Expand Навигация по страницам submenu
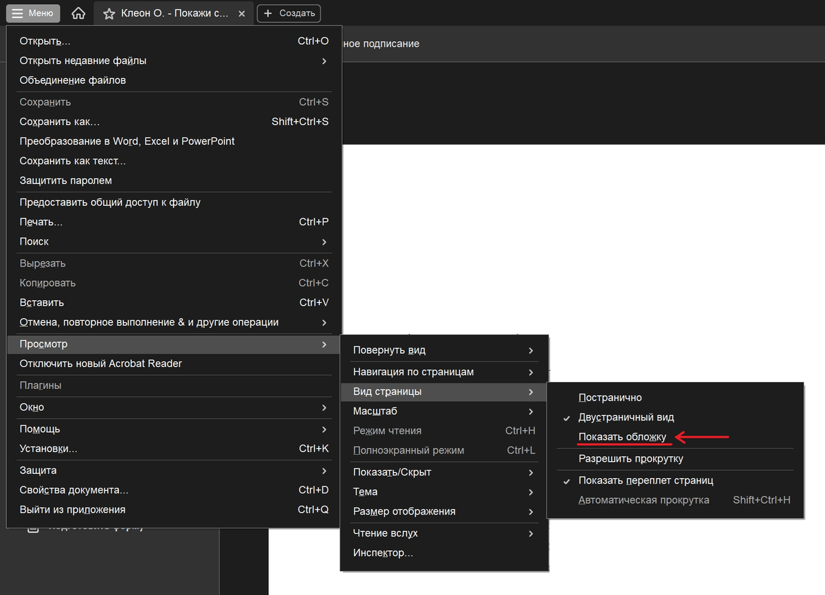This screenshot has width=825, height=595. click(445, 372)
